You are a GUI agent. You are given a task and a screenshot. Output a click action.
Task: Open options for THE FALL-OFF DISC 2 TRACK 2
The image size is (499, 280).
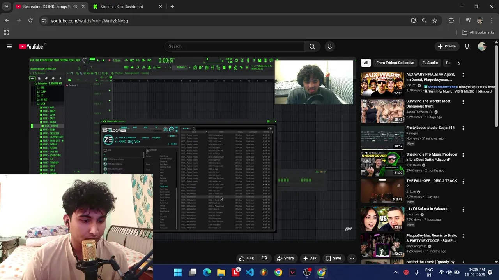(463, 182)
